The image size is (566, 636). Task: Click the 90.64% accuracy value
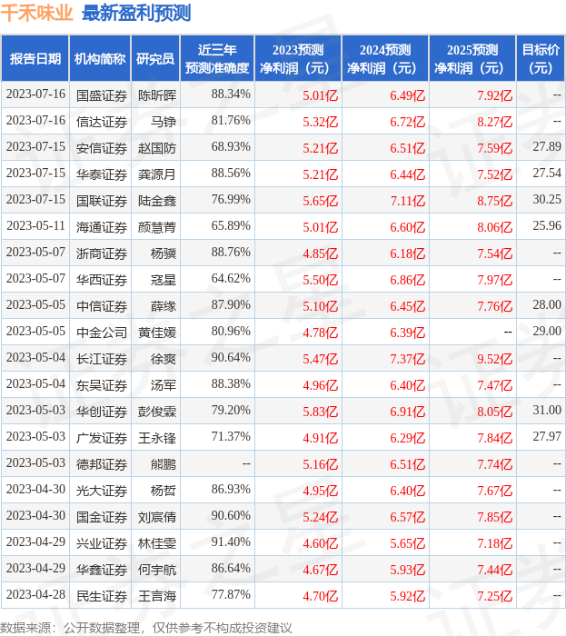[x=231, y=358]
